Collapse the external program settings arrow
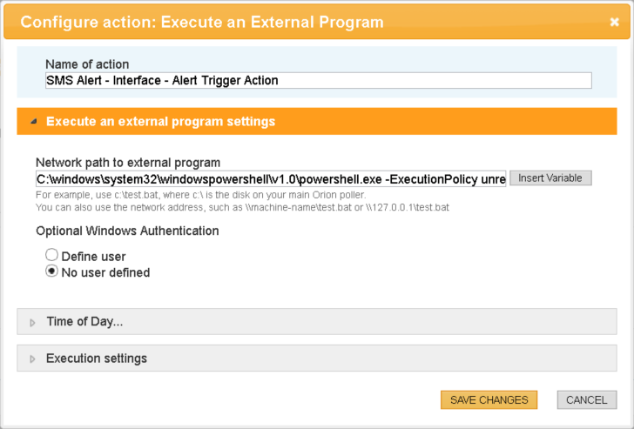 [33, 122]
